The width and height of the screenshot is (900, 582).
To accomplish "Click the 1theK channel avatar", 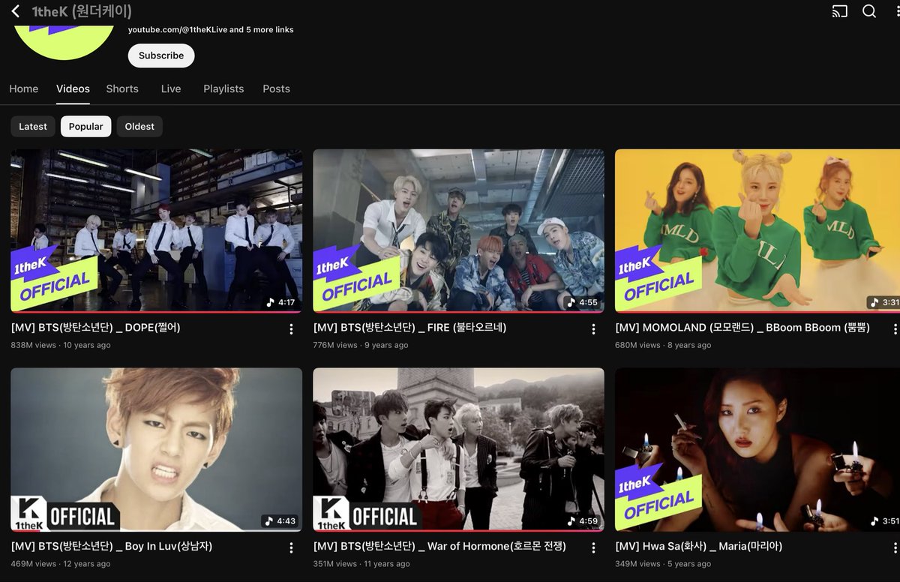I will coord(64,41).
